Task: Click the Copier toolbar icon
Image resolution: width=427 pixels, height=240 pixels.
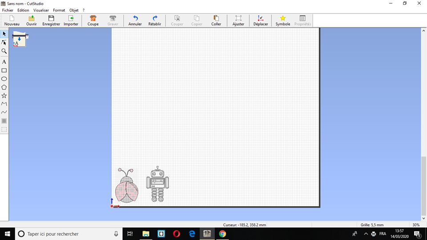Action: coord(197,20)
